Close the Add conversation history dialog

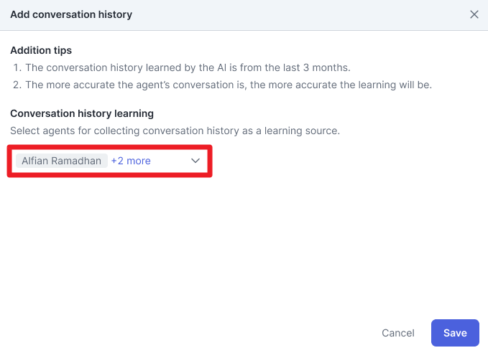pyautogui.click(x=474, y=14)
